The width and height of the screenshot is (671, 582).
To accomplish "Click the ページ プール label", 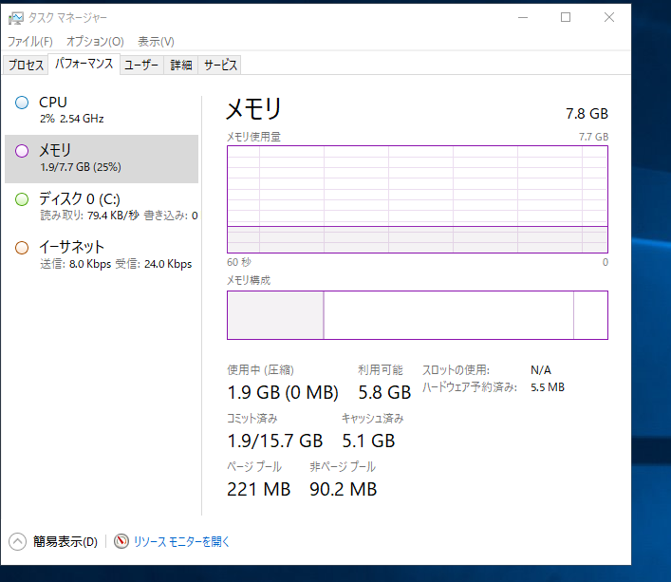I will tap(254, 466).
